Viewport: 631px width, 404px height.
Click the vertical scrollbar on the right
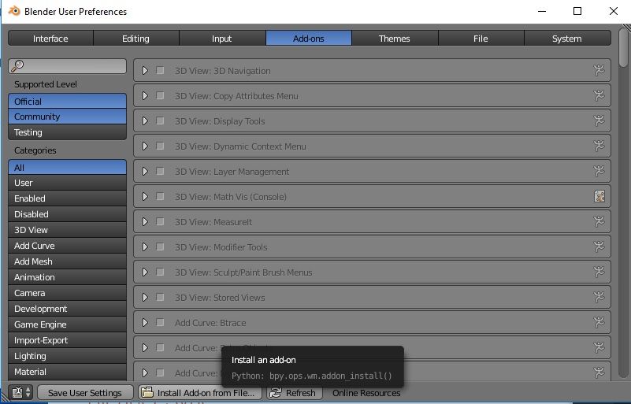pyautogui.click(x=623, y=48)
